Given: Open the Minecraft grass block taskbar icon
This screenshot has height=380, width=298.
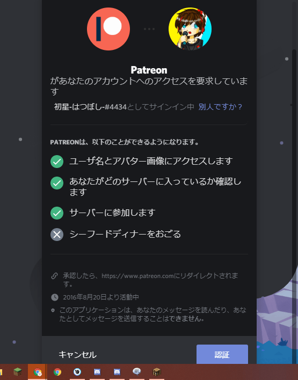Looking at the screenshot, I should pyautogui.click(x=18, y=372).
